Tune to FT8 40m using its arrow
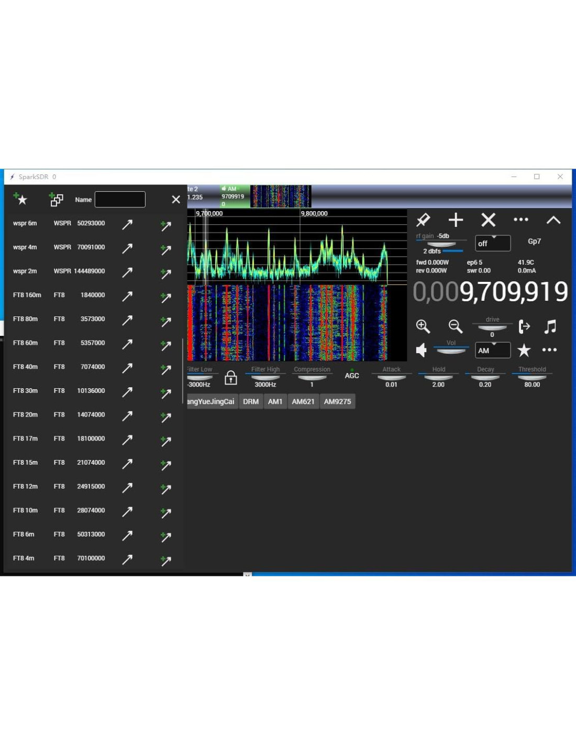This screenshot has width=576, height=745. click(127, 368)
